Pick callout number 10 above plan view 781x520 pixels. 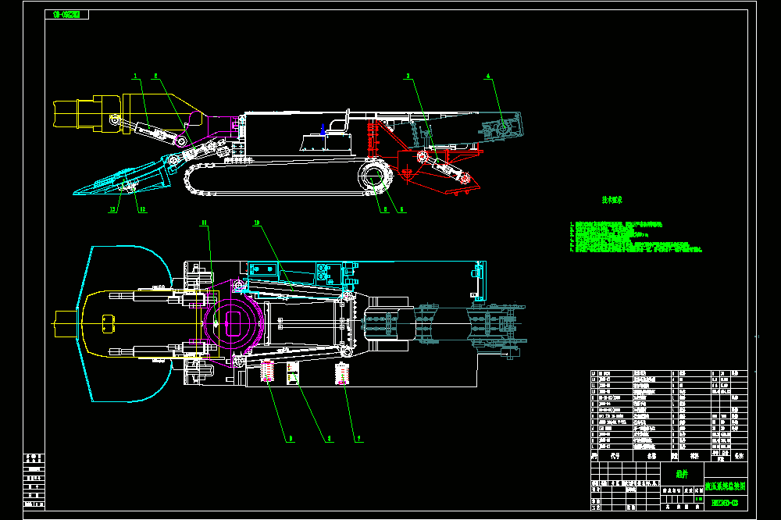click(x=257, y=223)
